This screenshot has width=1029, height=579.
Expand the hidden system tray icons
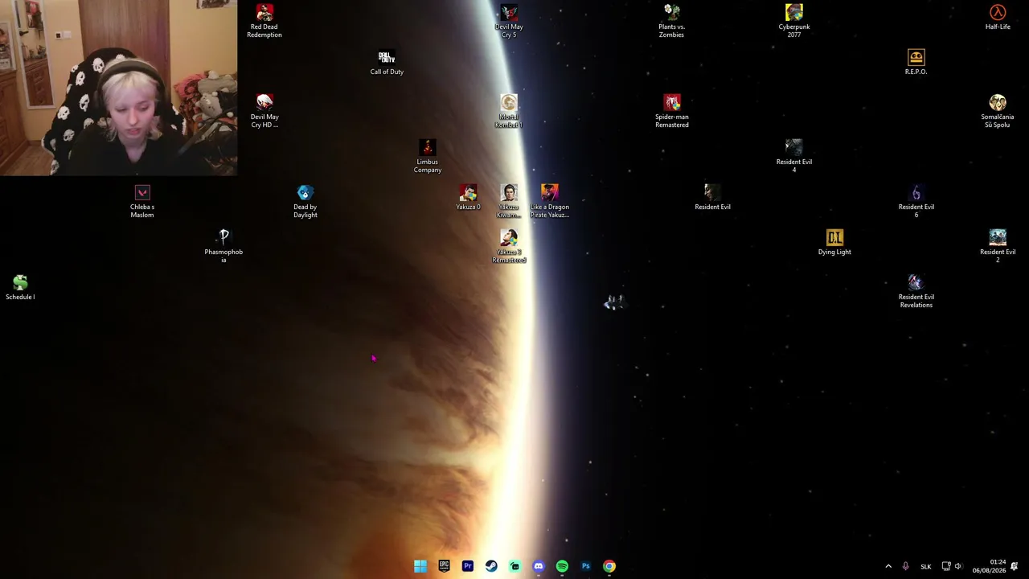point(888,566)
